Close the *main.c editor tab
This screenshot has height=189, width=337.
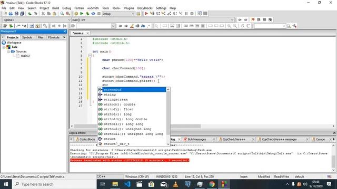(88, 33)
